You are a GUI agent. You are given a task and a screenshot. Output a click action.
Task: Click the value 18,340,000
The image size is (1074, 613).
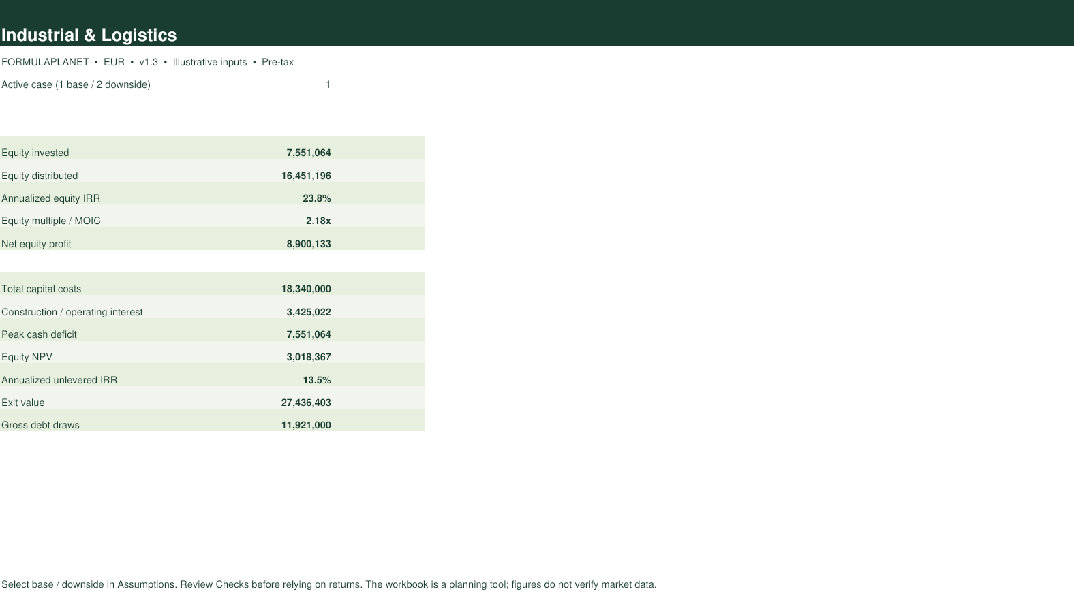306,289
